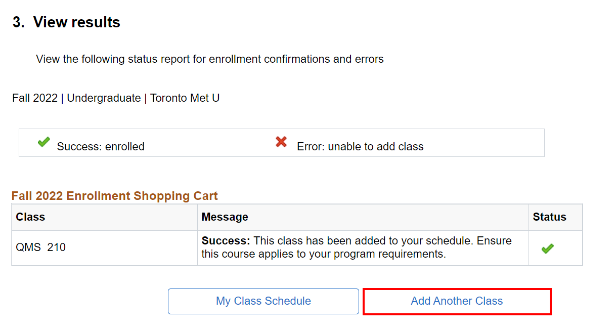Viewport: 616px width, 330px height.
Task: Open My Class Schedule
Action: [263, 301]
